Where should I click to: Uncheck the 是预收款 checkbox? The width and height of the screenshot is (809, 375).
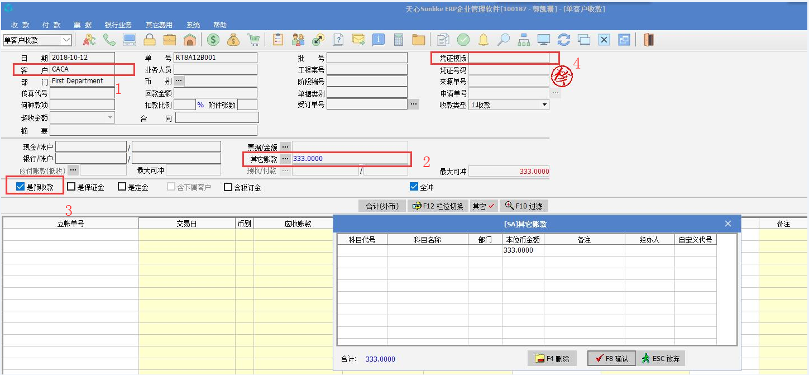coord(21,187)
